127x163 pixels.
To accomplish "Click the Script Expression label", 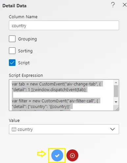I will coord(26,76).
